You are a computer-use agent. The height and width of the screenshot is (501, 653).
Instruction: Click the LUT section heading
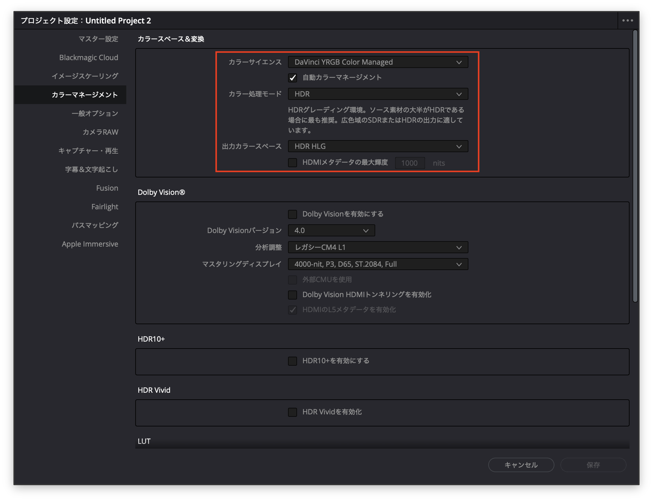[x=144, y=441]
